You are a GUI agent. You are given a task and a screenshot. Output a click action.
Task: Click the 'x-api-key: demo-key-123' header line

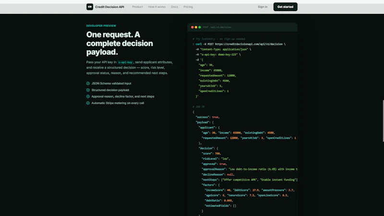218,55
